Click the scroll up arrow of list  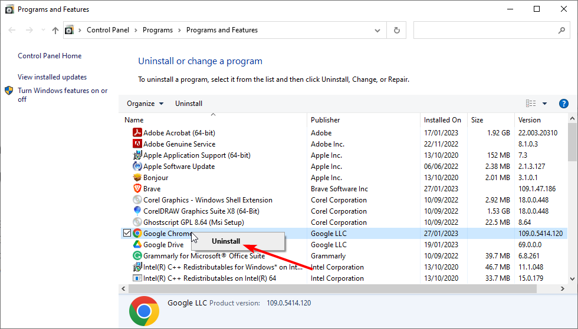pos(572,118)
